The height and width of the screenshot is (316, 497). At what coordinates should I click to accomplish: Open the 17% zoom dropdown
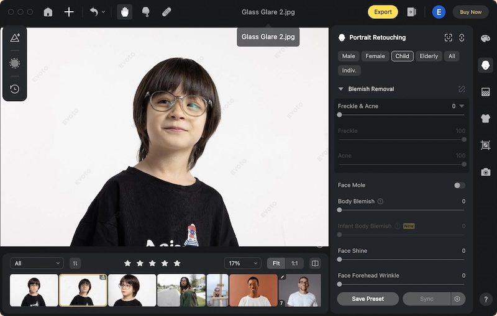tap(243, 263)
